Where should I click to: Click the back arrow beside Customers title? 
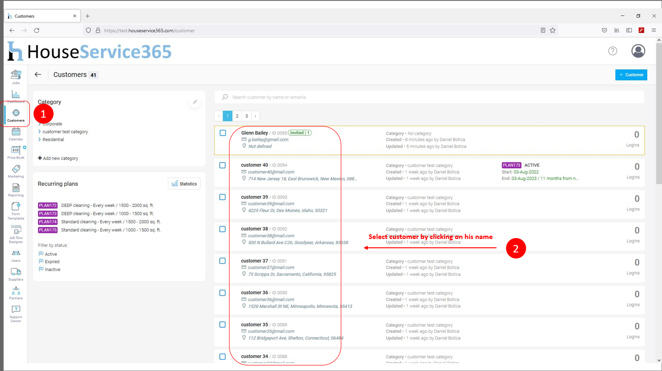(x=38, y=74)
